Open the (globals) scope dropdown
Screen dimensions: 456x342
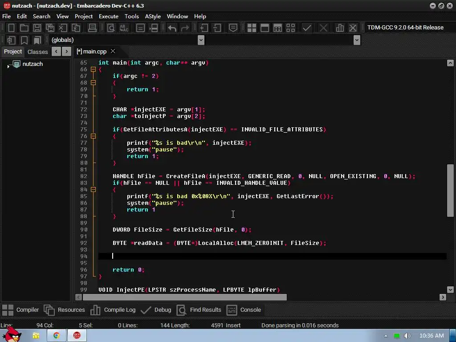201,40
